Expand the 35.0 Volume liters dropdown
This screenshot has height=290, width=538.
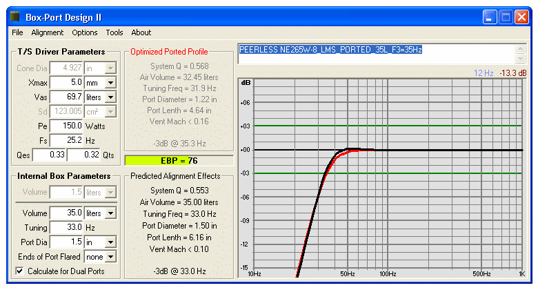coord(110,213)
